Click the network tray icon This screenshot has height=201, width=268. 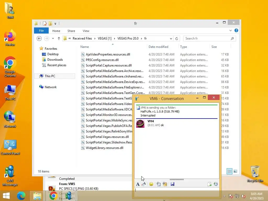pos(237,196)
